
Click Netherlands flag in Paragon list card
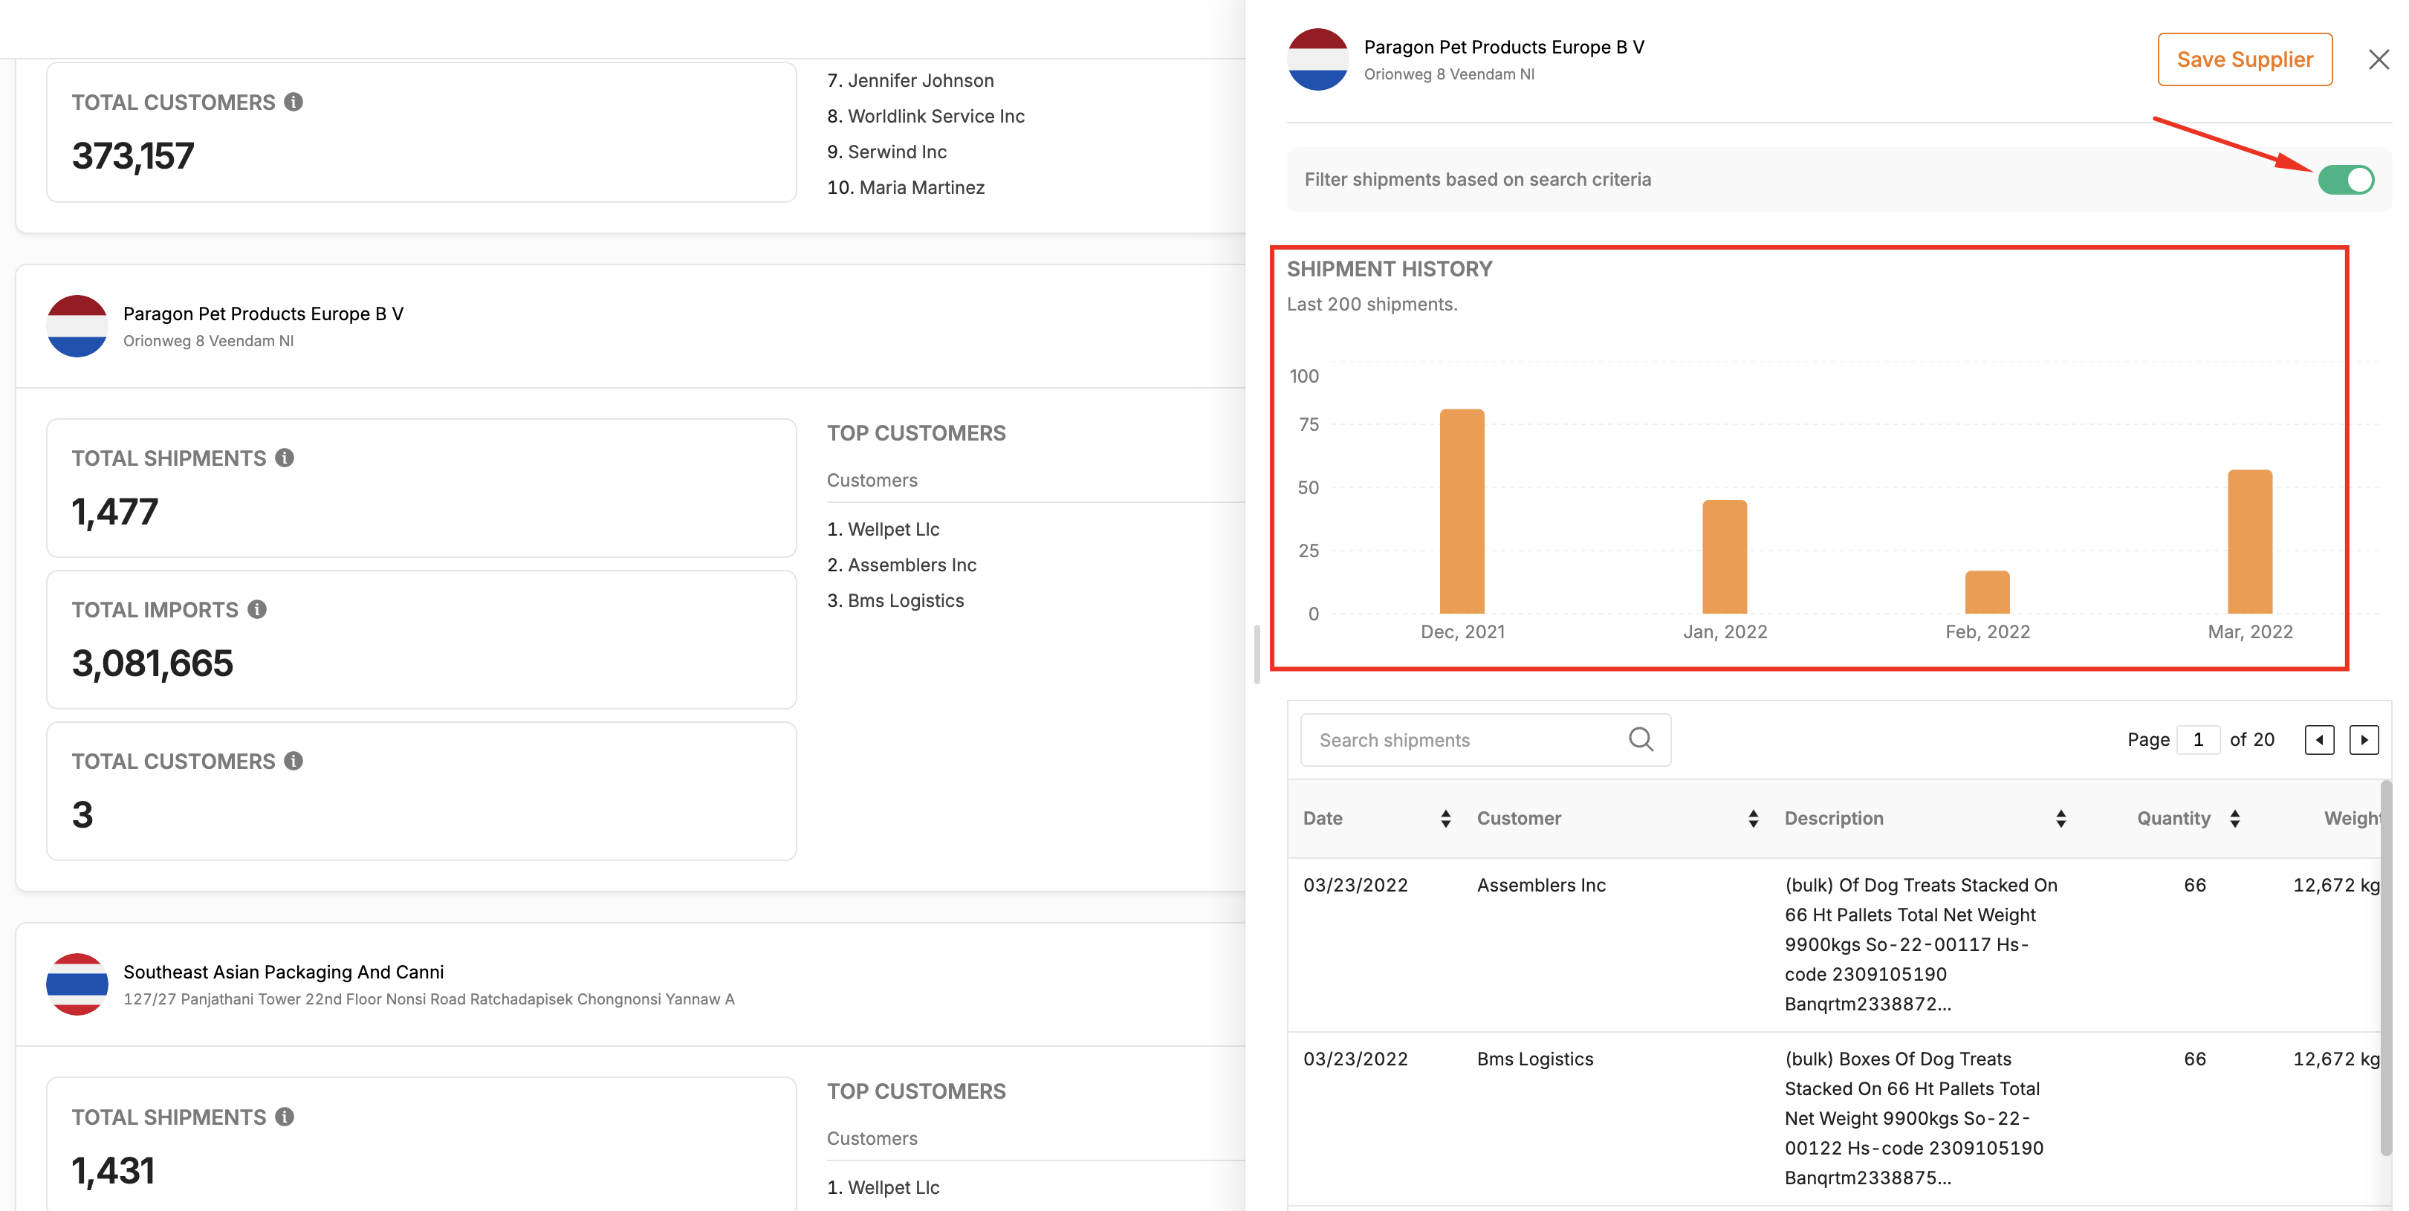coord(77,325)
